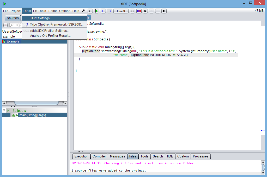Screen dimensions: 267x177
Task: Click the Line 9 indicator button
Action: [x=121, y=11]
